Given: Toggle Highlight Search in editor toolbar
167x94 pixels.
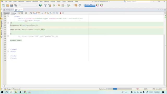Looking at the screenshot, I should click(39, 13).
